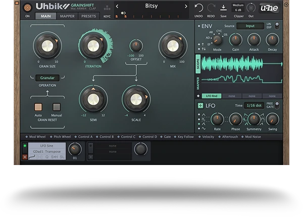Toggle the LIN/EXP envelope switch

tap(277, 26)
